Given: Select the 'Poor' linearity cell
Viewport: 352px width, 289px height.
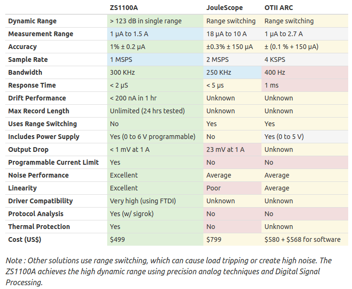Looking at the screenshot, I should pos(232,188).
